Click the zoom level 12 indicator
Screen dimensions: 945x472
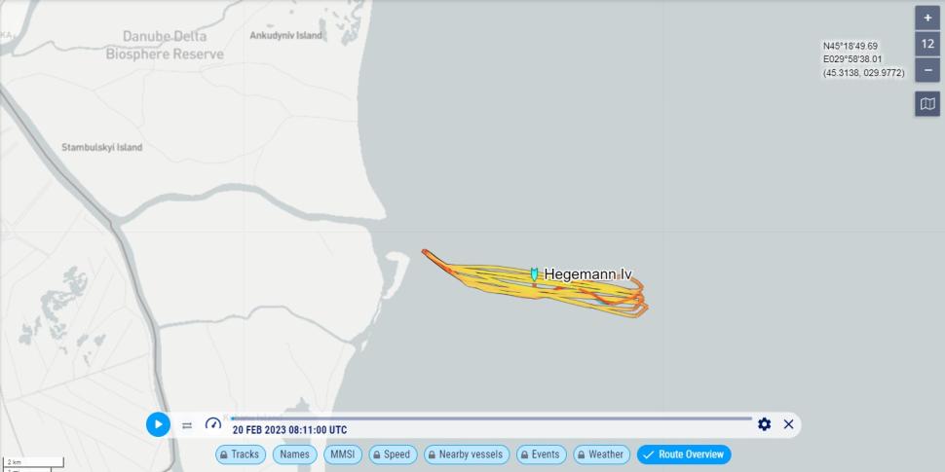coord(927,44)
